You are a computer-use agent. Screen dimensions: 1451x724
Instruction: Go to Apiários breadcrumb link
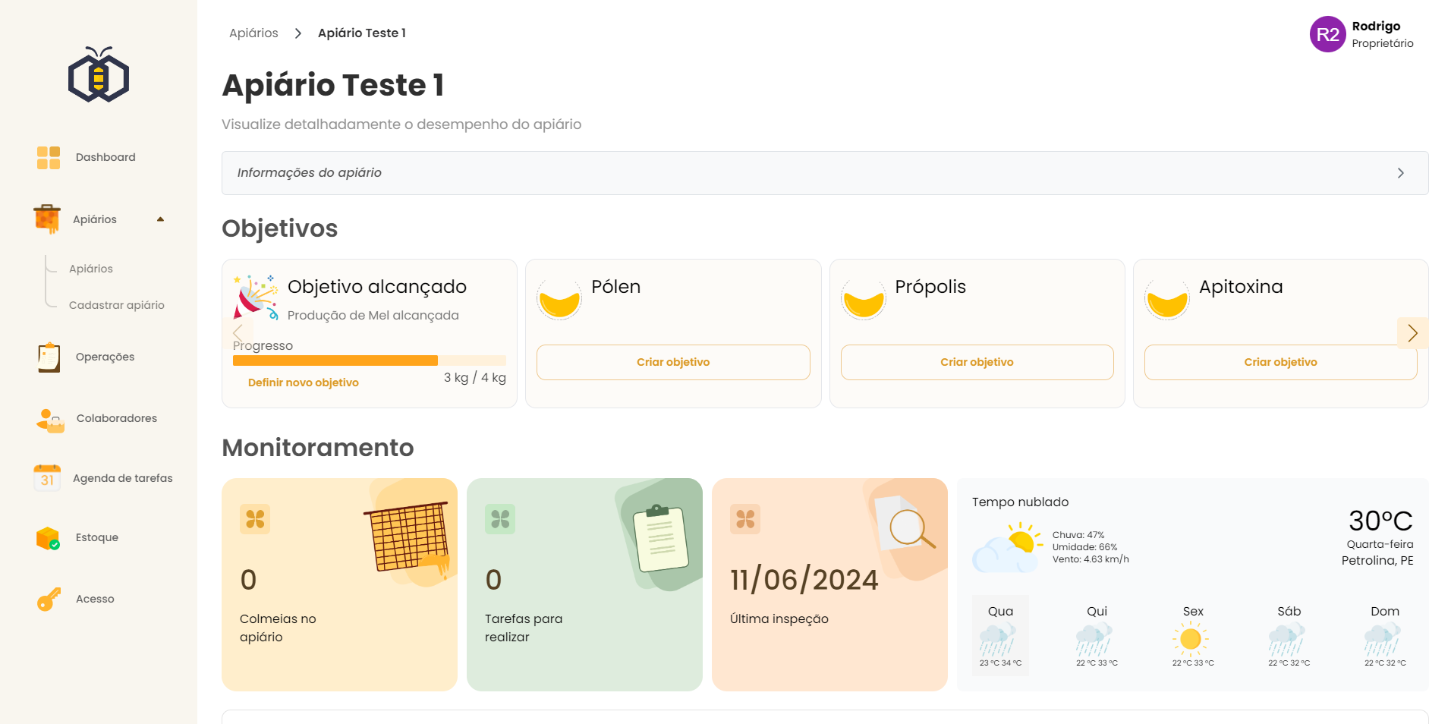[x=253, y=33]
